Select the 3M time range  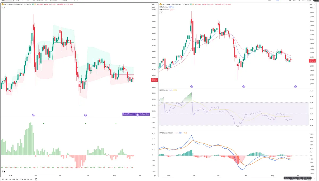point(14,179)
